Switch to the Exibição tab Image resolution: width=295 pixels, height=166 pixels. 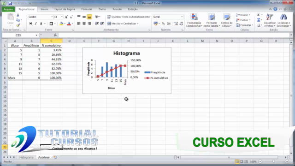pyautogui.click(x=133, y=9)
